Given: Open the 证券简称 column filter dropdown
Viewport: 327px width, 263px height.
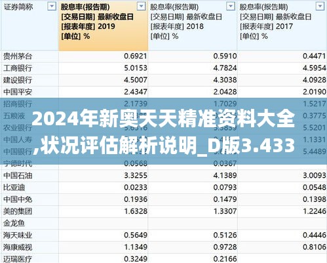Looking at the screenshot, I should [52, 7].
